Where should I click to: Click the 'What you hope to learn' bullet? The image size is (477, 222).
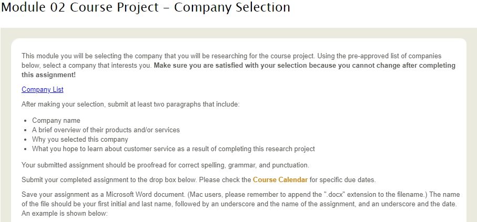pyautogui.click(x=174, y=149)
